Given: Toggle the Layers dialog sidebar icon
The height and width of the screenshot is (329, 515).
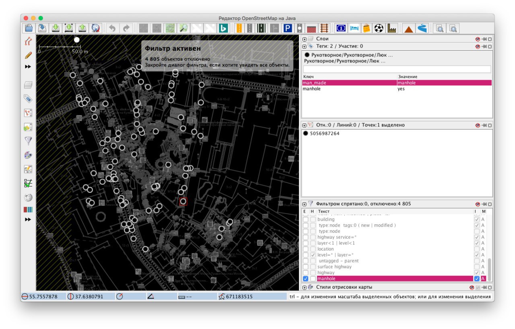Looking at the screenshot, I should tap(28, 85).
